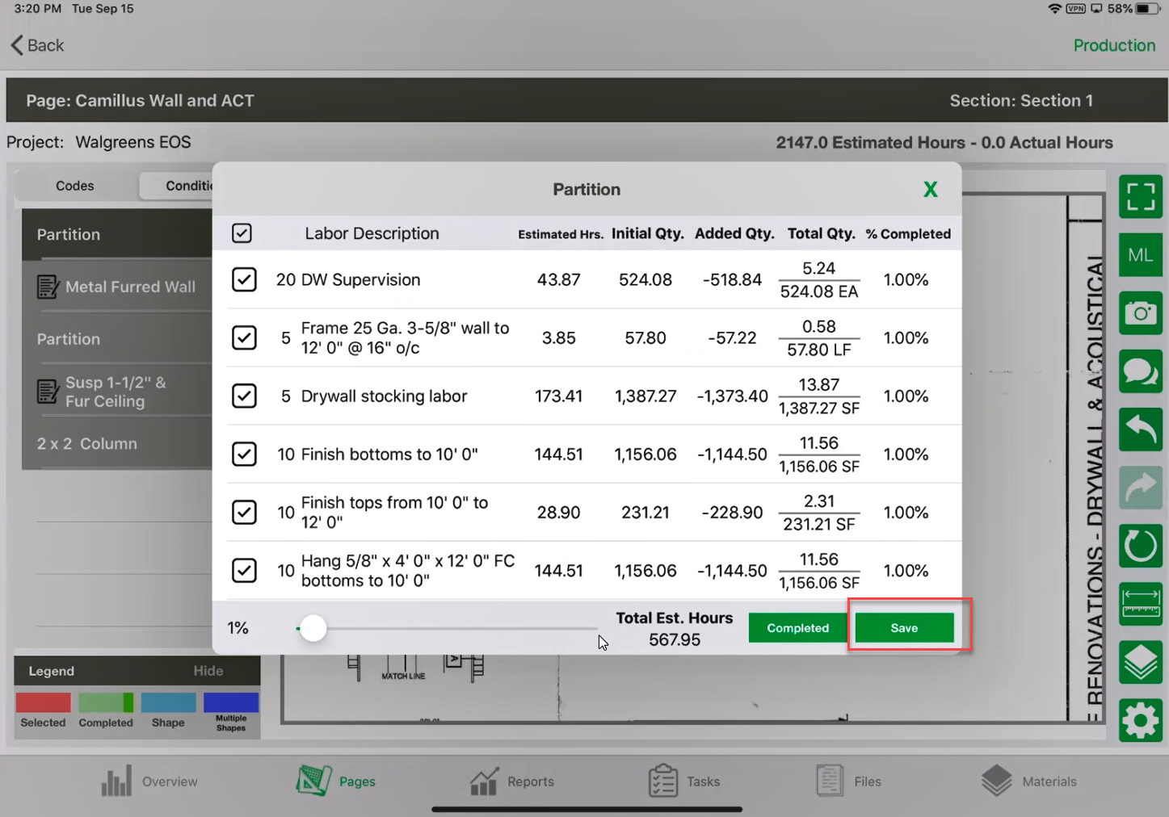Uncheck the DW Supervision checkbox
The image size is (1169, 817).
[x=244, y=279]
